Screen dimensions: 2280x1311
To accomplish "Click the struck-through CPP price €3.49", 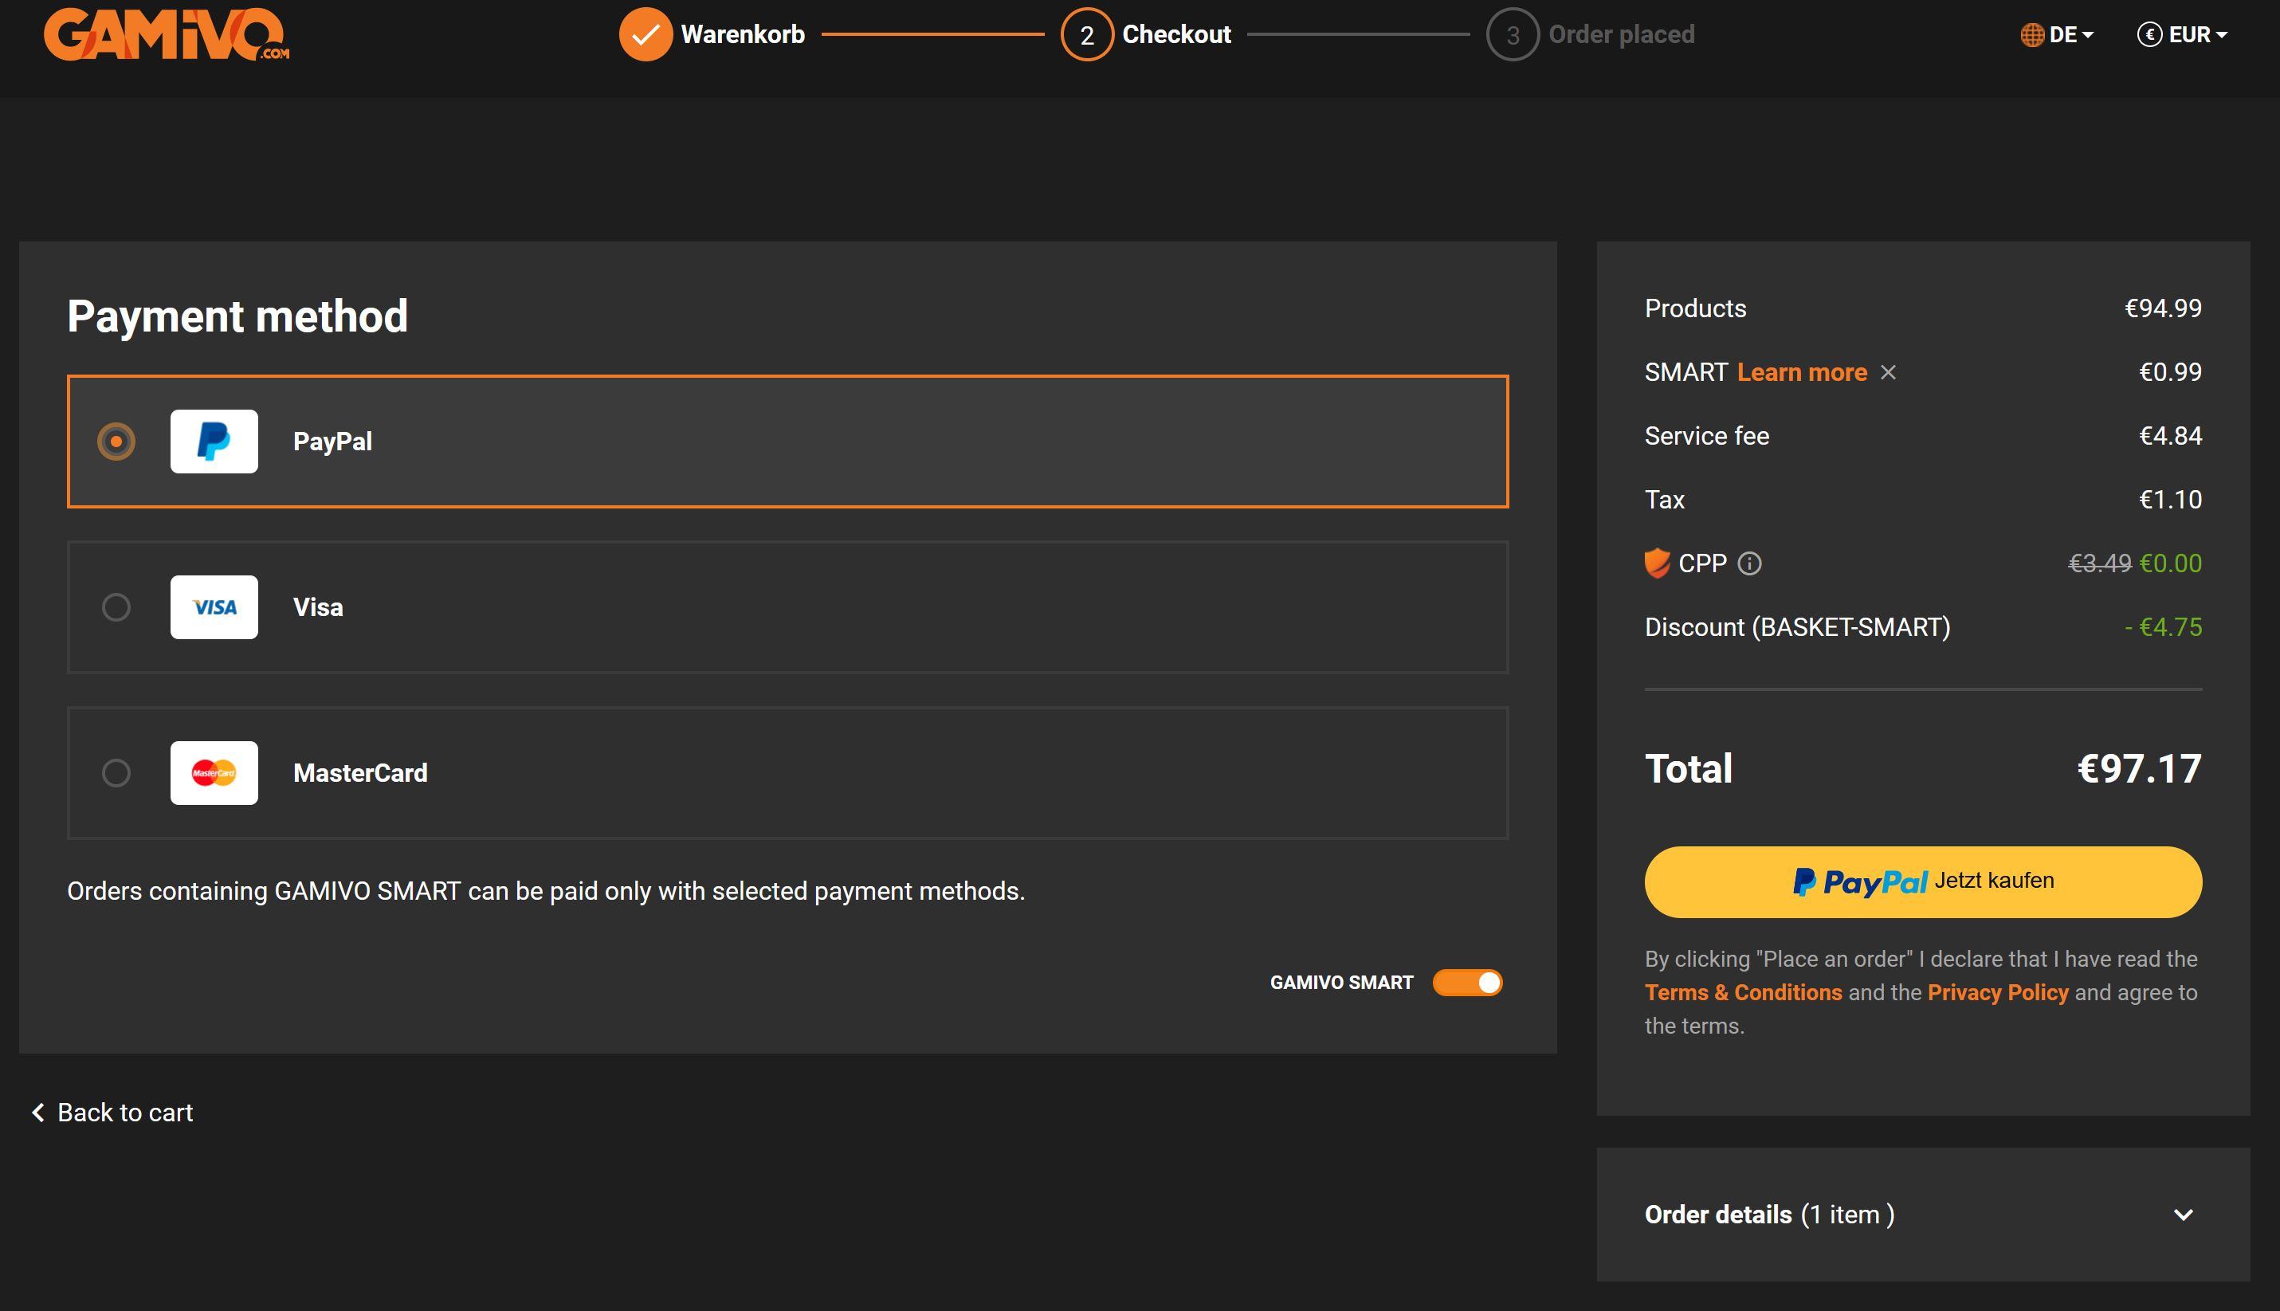I will click(2100, 563).
